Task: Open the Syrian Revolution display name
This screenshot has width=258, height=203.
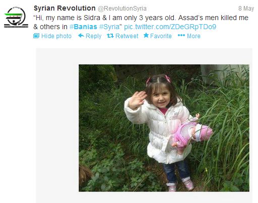Action: click(x=64, y=8)
